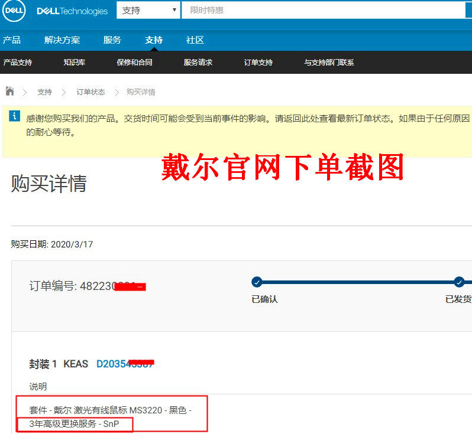Image resolution: width=472 pixels, height=434 pixels.
Task: Click the 已确认 status label
Action: pos(264,299)
